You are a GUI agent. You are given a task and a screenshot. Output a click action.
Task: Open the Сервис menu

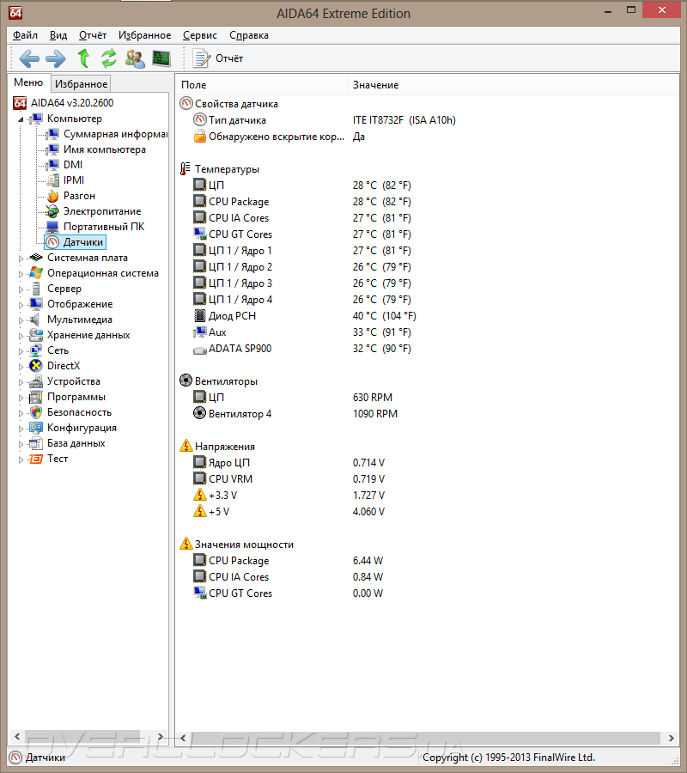[199, 35]
